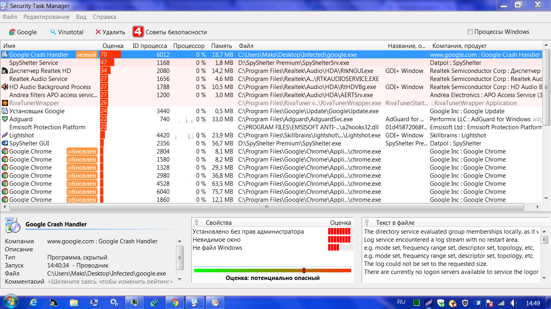Click the Adguard green shield icon
Image resolution: width=551 pixels, height=309 pixels.
coord(5,119)
